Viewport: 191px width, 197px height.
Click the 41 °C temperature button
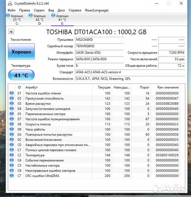point(21,75)
